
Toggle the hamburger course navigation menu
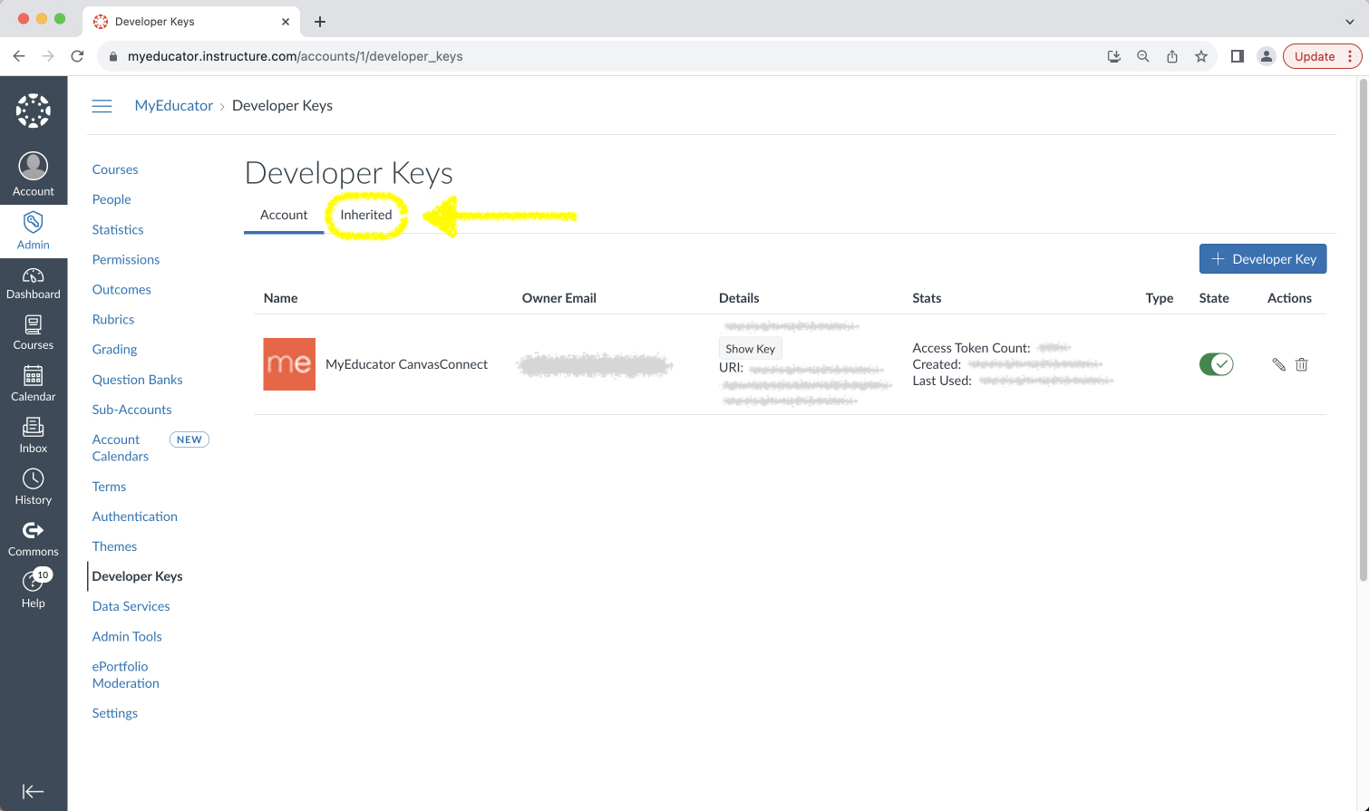(102, 106)
